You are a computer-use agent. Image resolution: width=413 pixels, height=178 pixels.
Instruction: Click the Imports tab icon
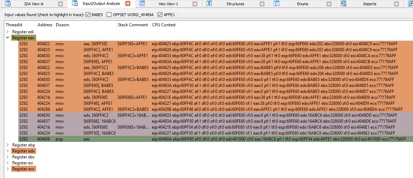[343, 4]
